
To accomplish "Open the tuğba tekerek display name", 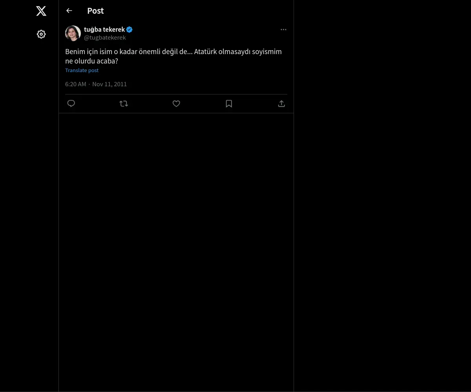I will [x=104, y=29].
